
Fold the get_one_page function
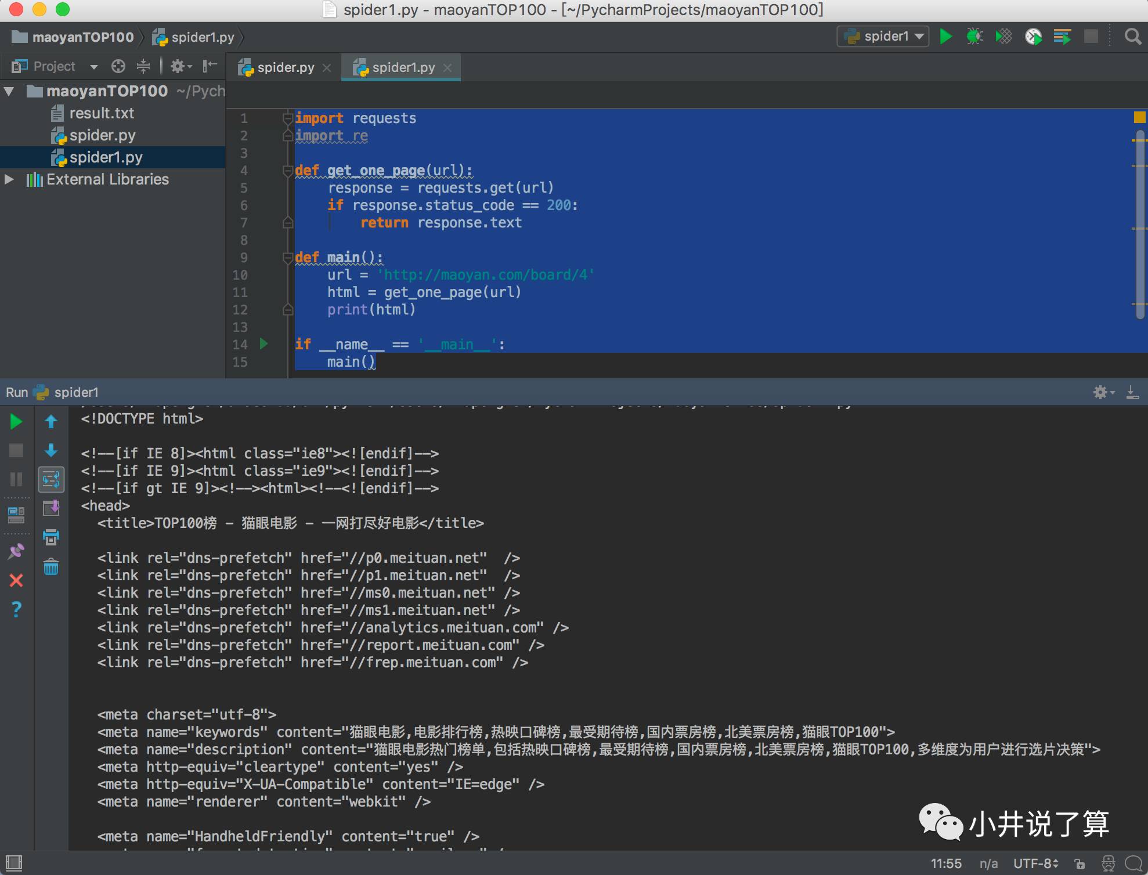(288, 171)
